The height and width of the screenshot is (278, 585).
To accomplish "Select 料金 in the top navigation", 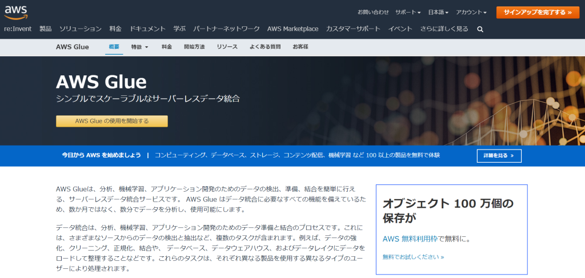I will [x=115, y=29].
